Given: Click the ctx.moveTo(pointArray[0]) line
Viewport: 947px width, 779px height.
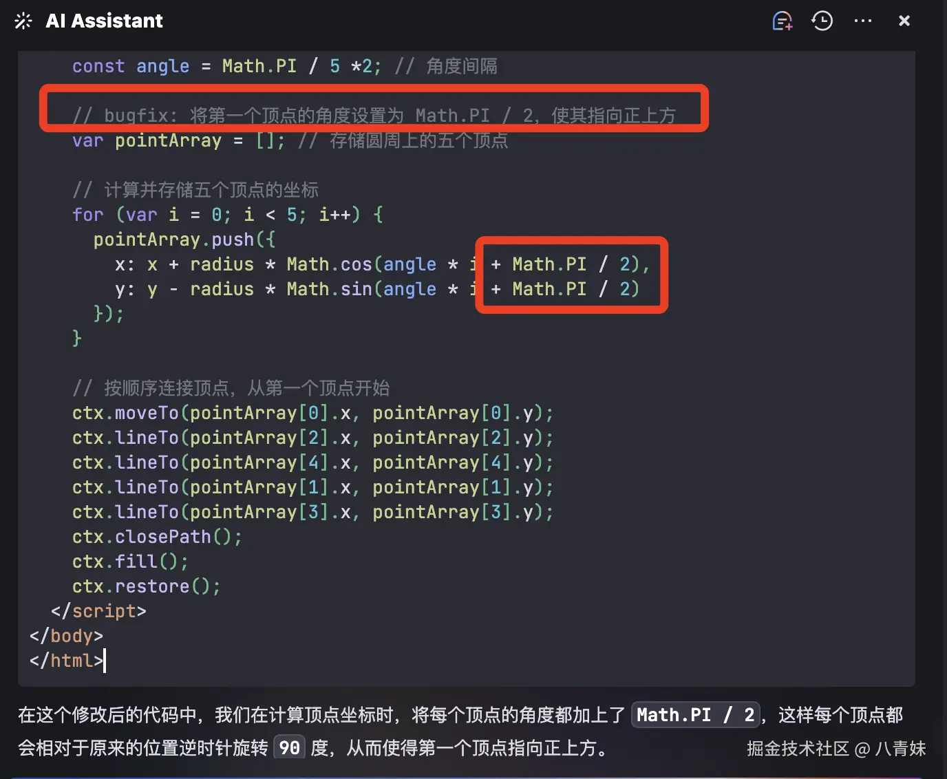Looking at the screenshot, I should (313, 413).
